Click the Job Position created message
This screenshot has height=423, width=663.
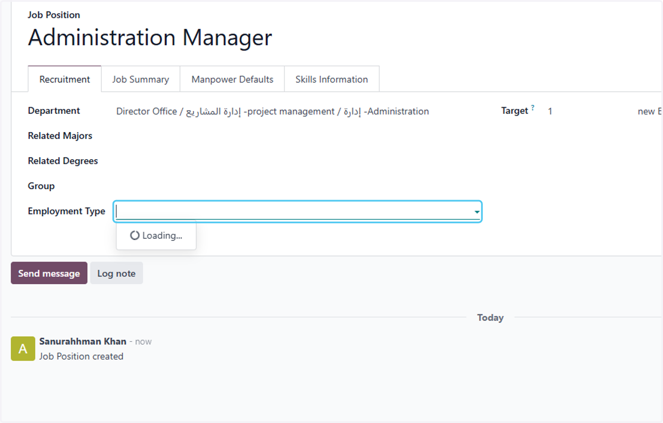pyautogui.click(x=81, y=356)
